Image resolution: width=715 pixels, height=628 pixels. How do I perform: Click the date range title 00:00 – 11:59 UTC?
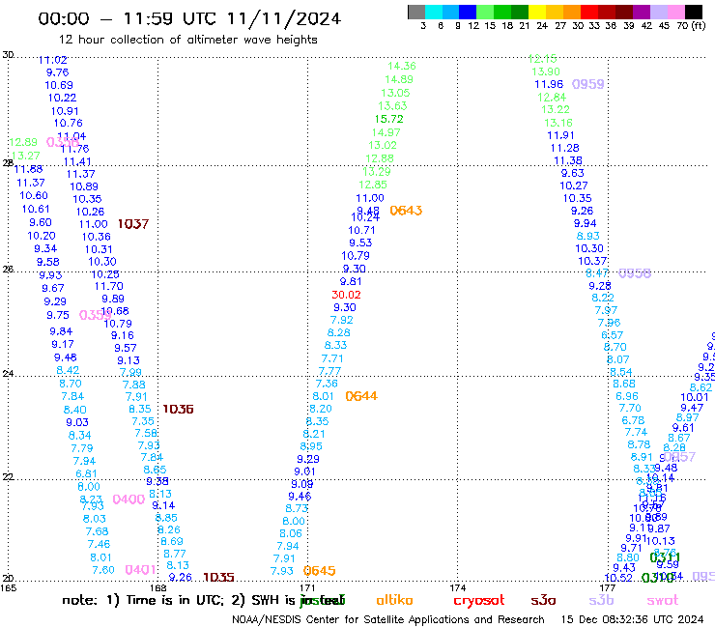[x=189, y=18]
